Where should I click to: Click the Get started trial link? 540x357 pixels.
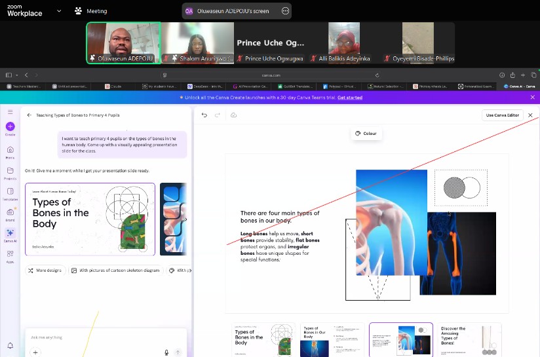pos(349,98)
